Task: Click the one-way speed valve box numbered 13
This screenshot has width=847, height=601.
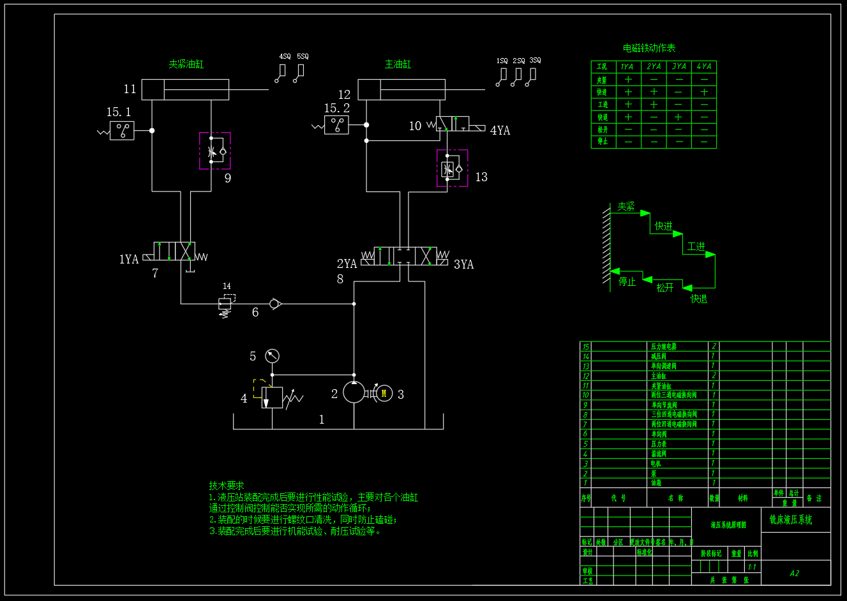Action: pos(452,168)
